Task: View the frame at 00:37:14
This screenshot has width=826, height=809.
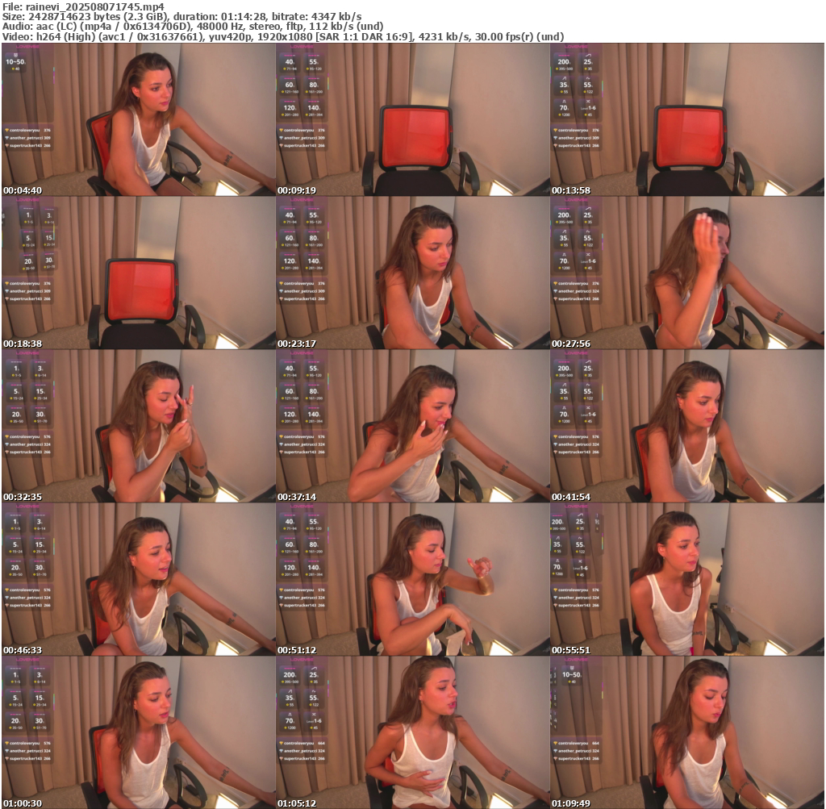Action: (413, 426)
